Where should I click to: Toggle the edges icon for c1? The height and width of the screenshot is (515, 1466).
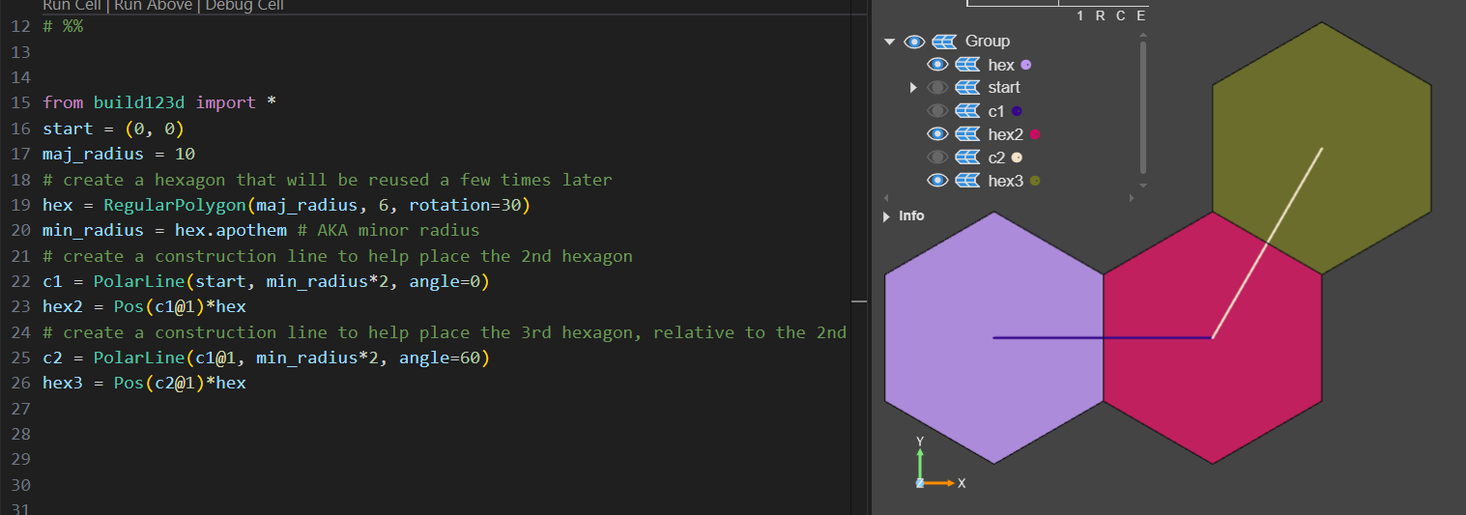point(967,111)
